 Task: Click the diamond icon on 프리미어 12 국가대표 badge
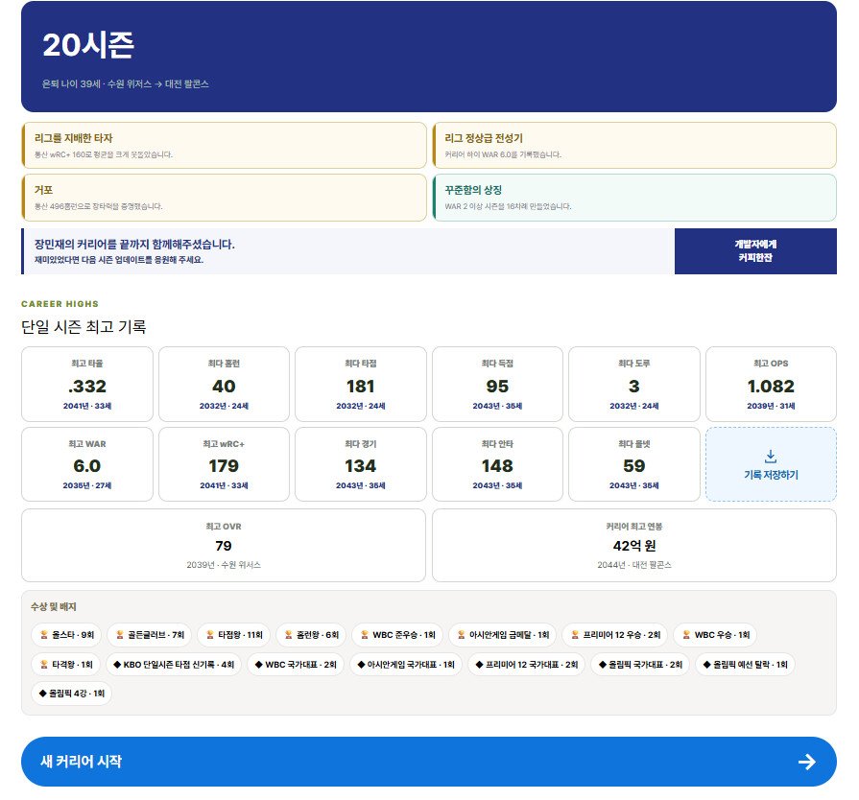point(479,664)
